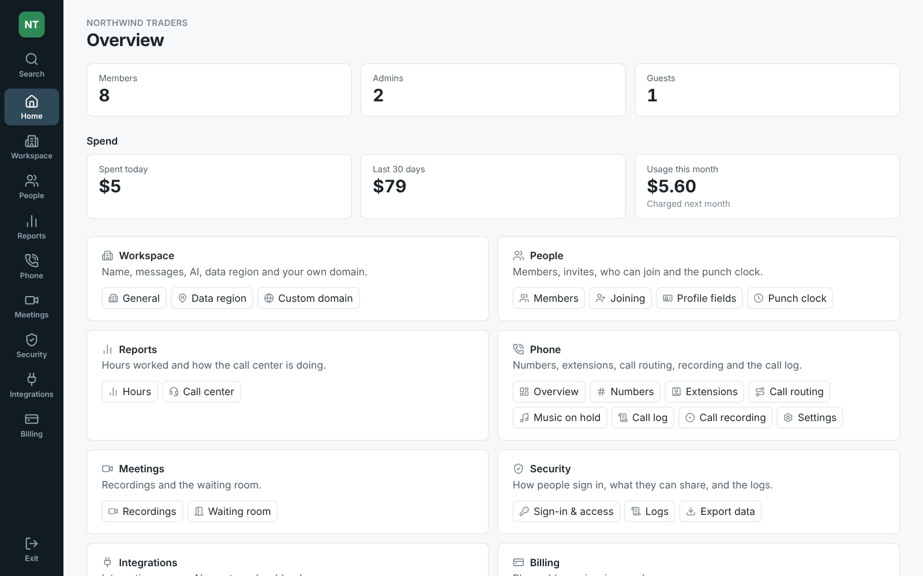923x576 pixels.
Task: Open the Profile fields chip
Action: (x=700, y=298)
